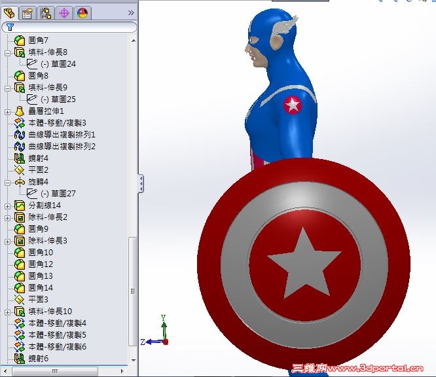This screenshot has height=377, width=436.
Task: Select the 填料-伸長10 extrude icon
Action: point(20,312)
